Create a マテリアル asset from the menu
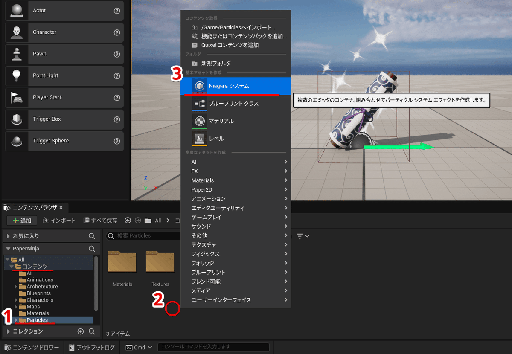 click(x=236, y=121)
